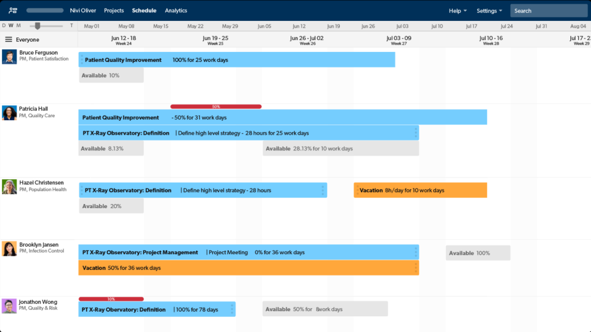Open the Everyone filter selector
The width and height of the screenshot is (591, 332).
coord(27,40)
